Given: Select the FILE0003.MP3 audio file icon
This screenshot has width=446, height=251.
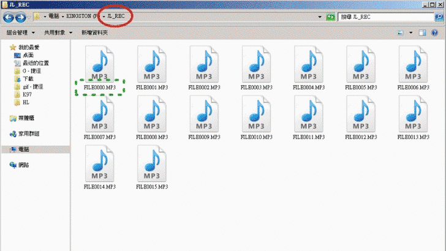Looking at the screenshot, I should pyautogui.click(x=256, y=64).
